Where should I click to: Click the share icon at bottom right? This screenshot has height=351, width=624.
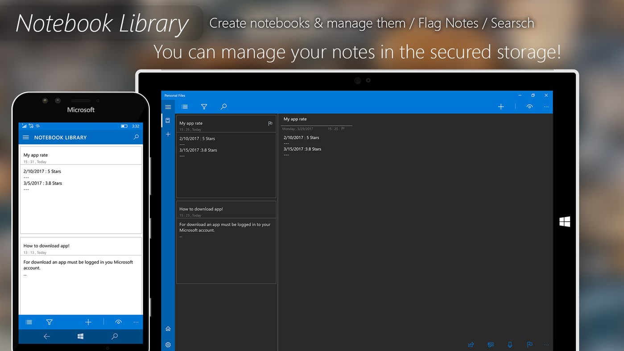[471, 344]
